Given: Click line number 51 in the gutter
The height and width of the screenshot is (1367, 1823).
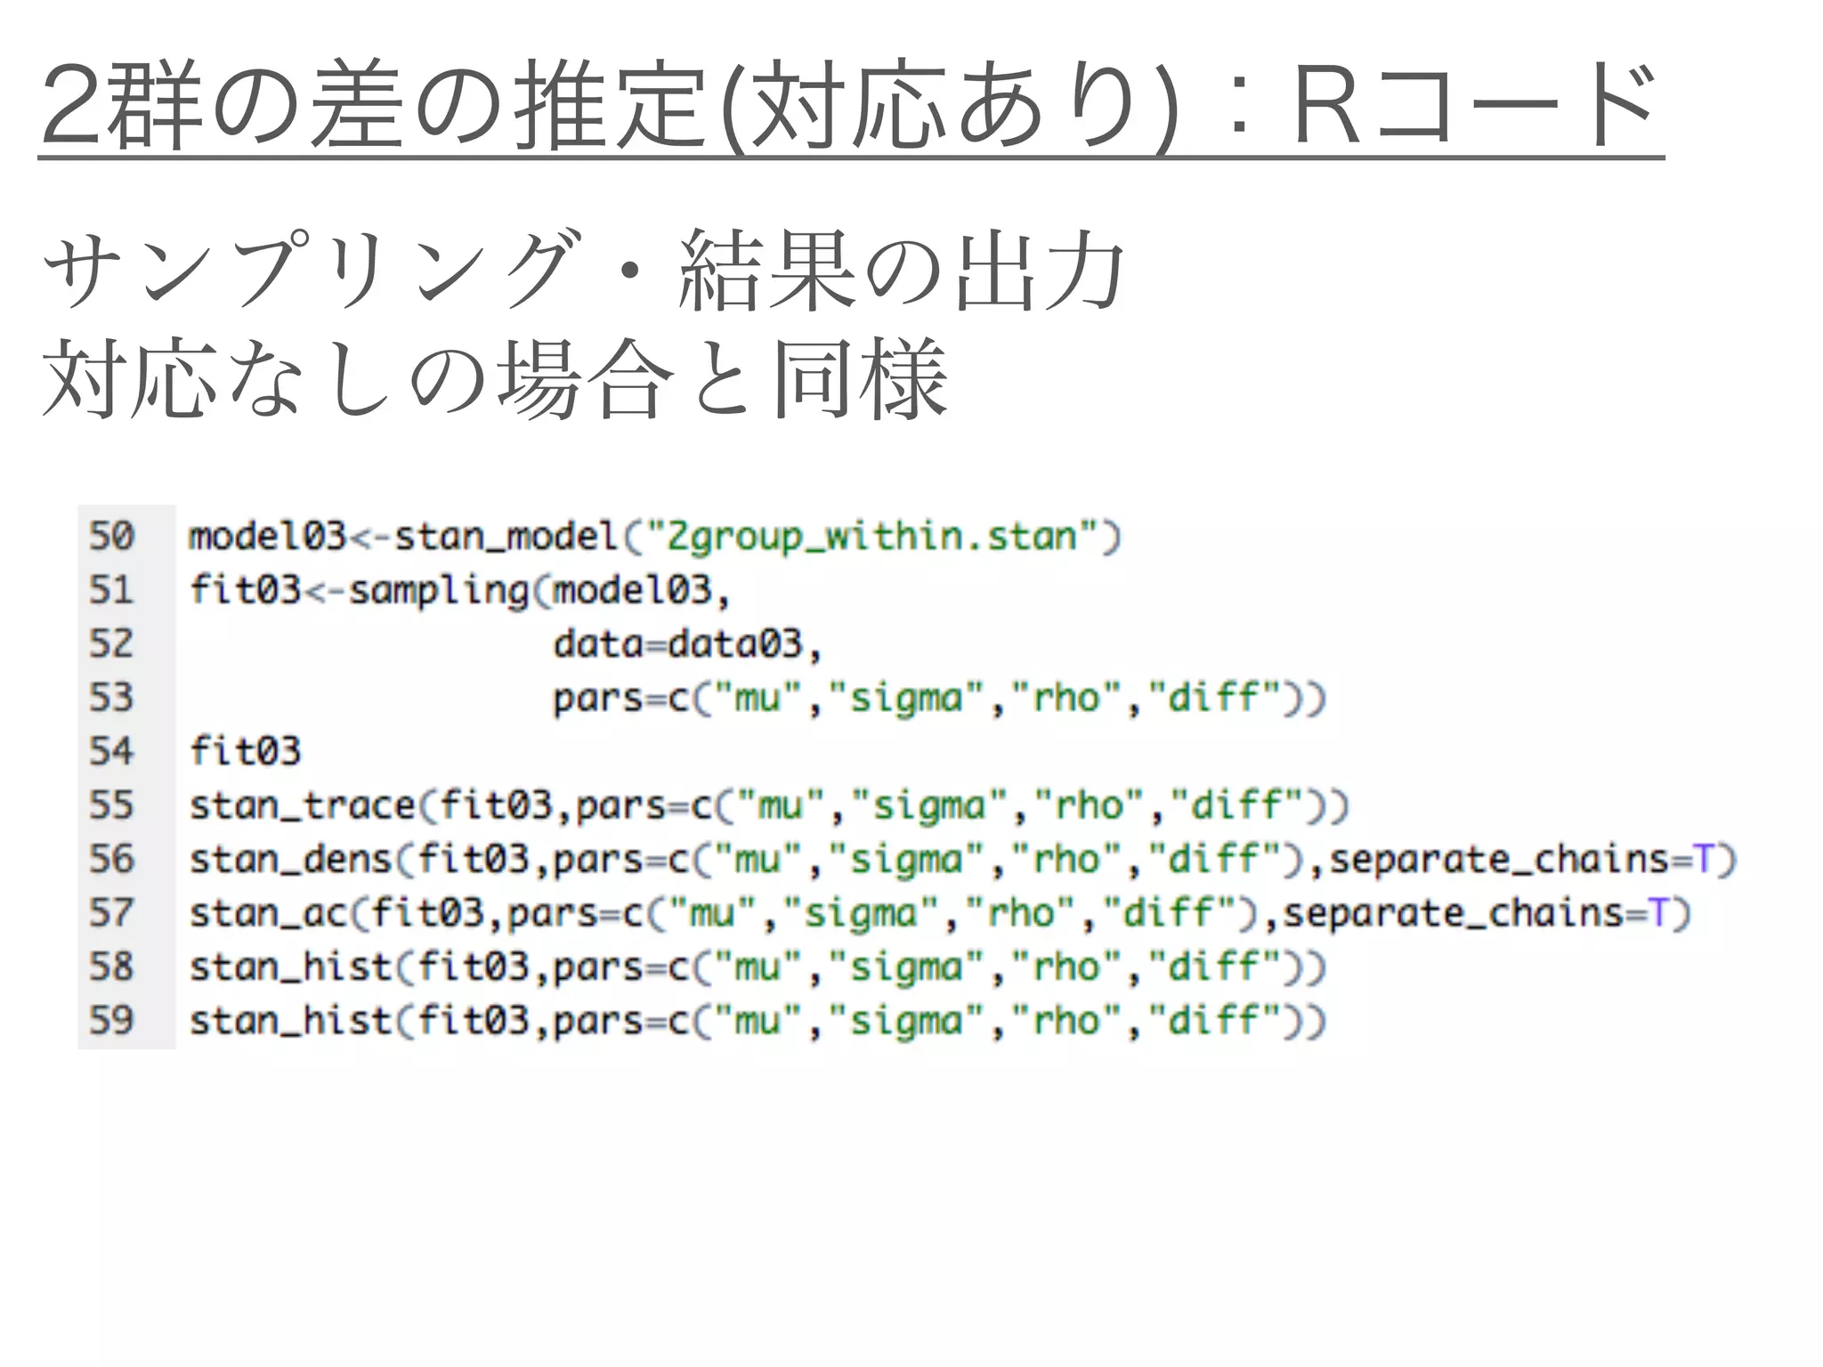Looking at the screenshot, I should [111, 591].
